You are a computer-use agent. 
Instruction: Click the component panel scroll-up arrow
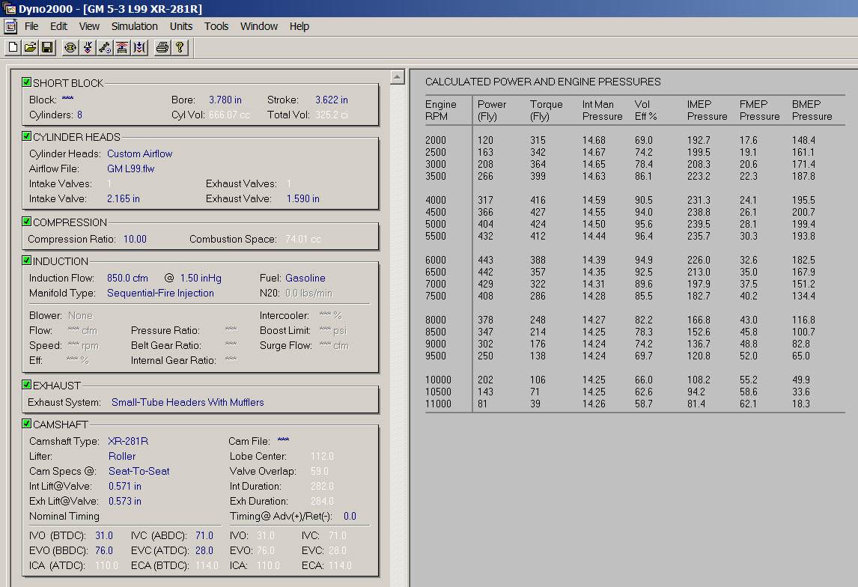pos(398,77)
